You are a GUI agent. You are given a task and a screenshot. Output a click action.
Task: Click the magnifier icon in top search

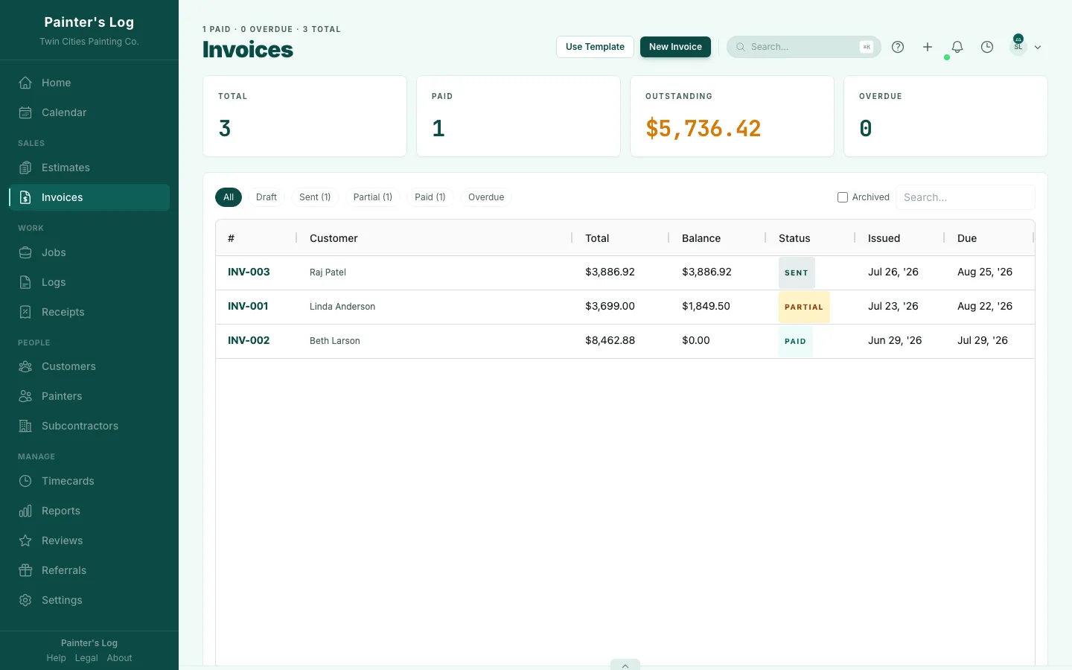pyautogui.click(x=741, y=47)
